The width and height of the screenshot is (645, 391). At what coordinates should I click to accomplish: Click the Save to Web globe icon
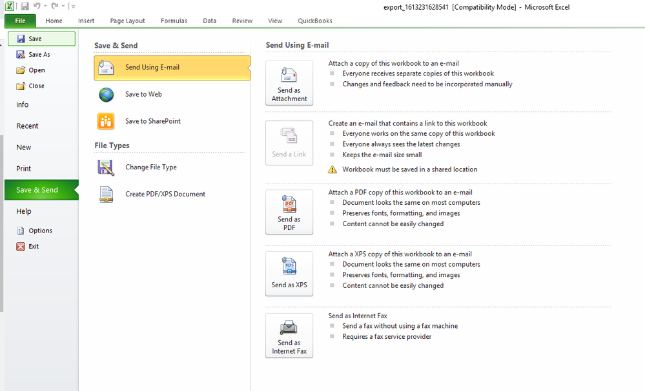(106, 94)
